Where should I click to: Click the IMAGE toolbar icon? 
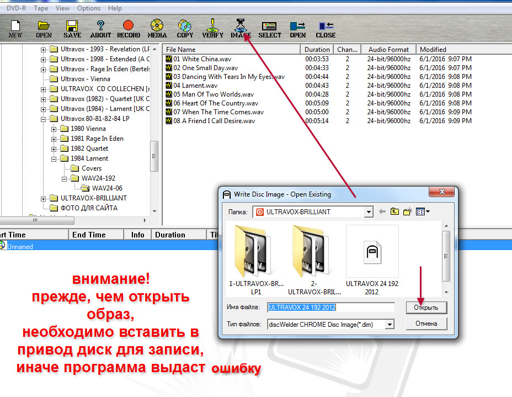[241, 28]
